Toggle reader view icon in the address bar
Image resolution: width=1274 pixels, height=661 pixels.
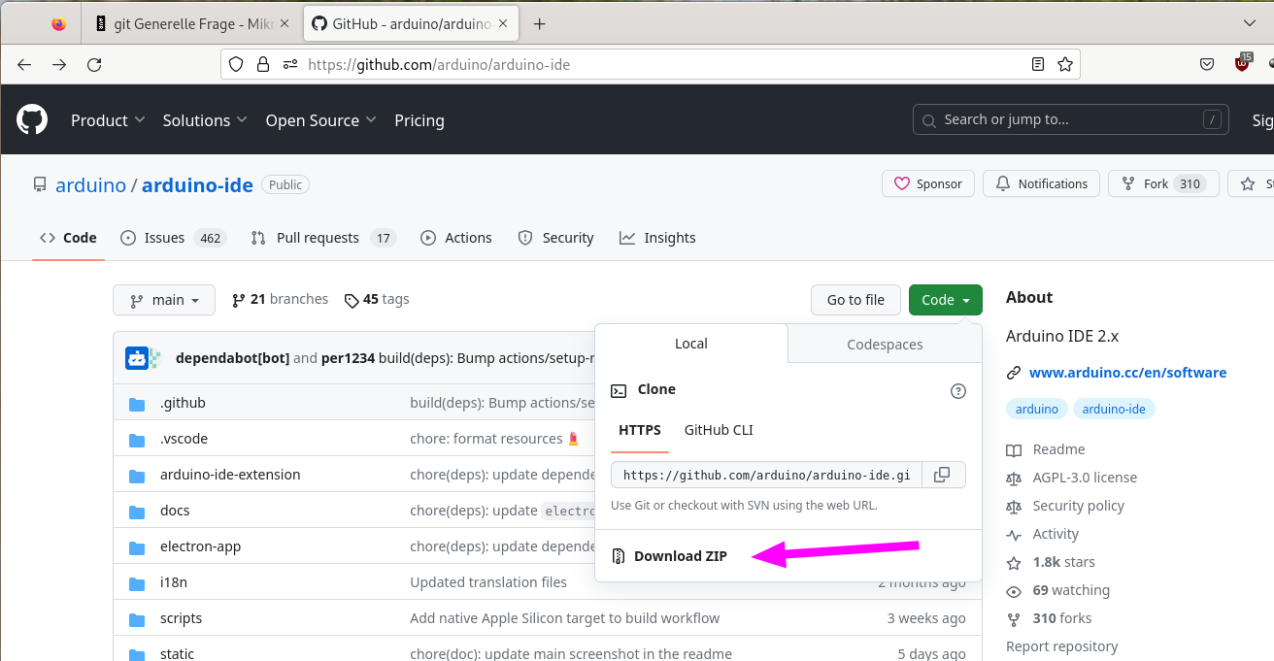tap(1038, 65)
